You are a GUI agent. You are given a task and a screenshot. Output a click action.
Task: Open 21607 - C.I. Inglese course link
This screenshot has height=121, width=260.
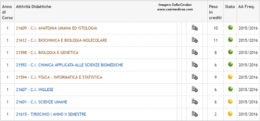pos(35,90)
